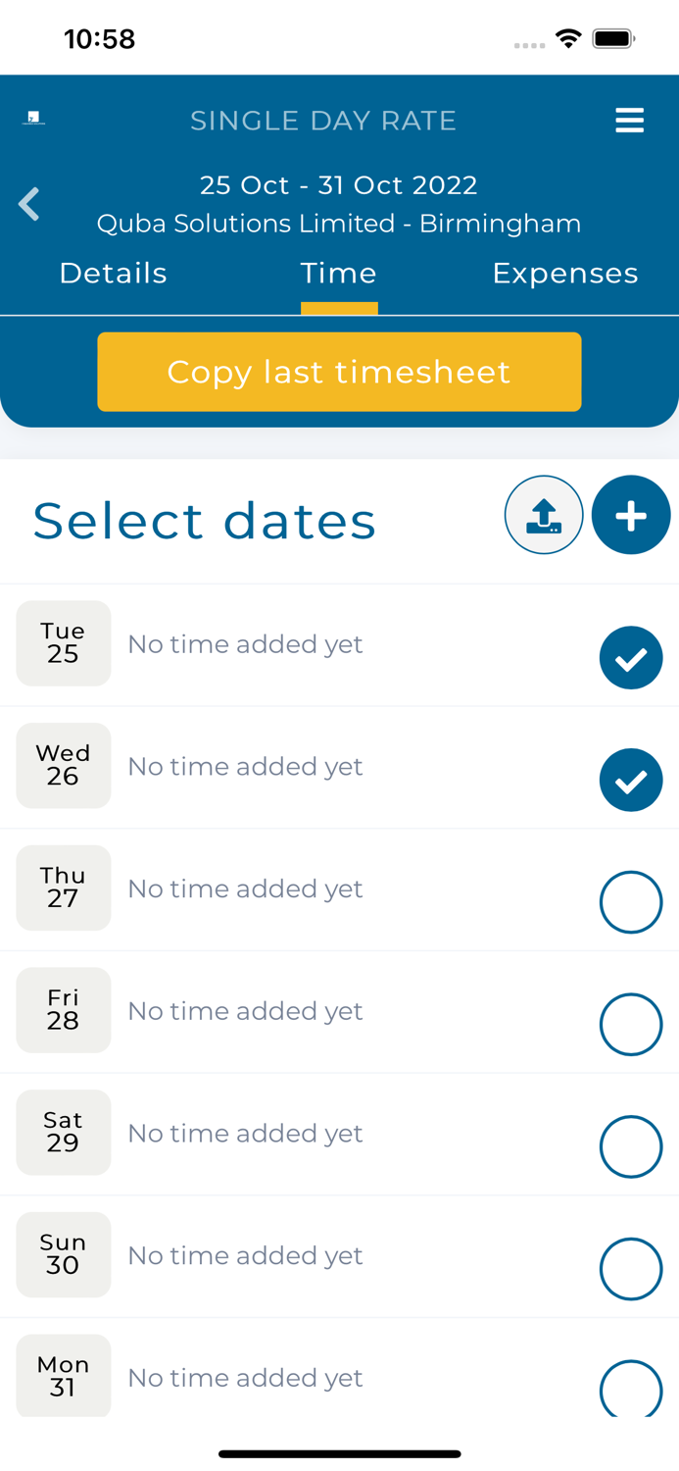Uncheck Wed 26 selection circle
679x1471 pixels.
point(631,780)
